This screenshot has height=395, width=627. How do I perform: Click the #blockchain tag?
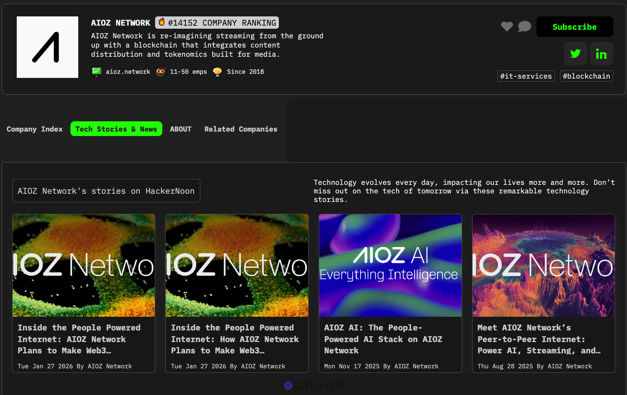[x=586, y=76]
